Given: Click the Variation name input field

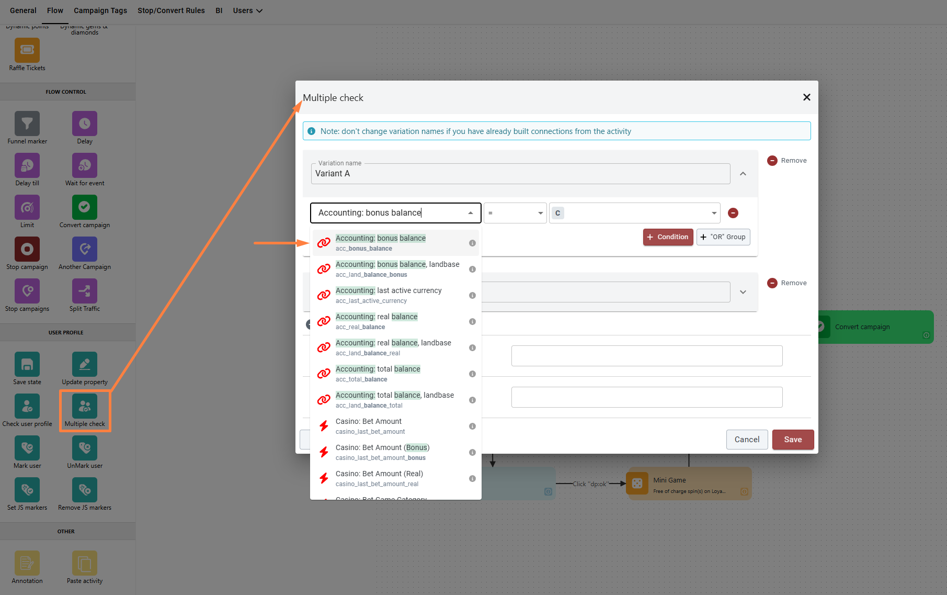Looking at the screenshot, I should coord(520,174).
